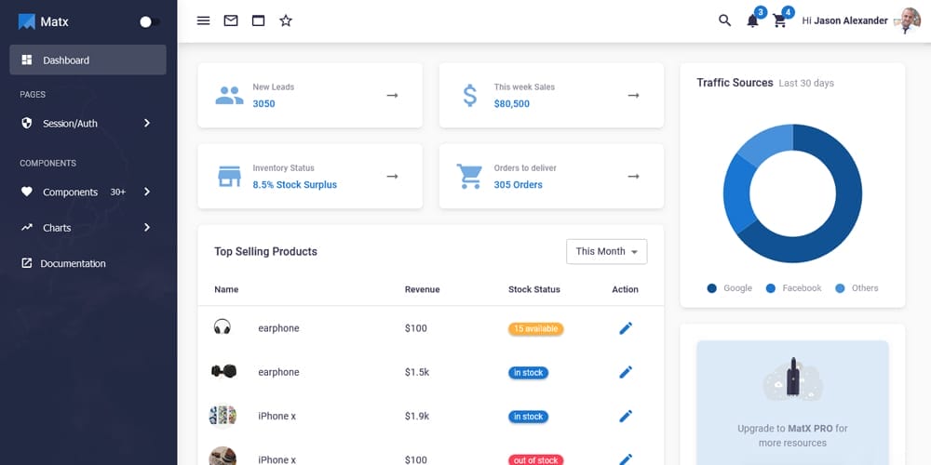This screenshot has width=931, height=465.
Task: Click the window/web asset icon in top bar
Action: [259, 20]
